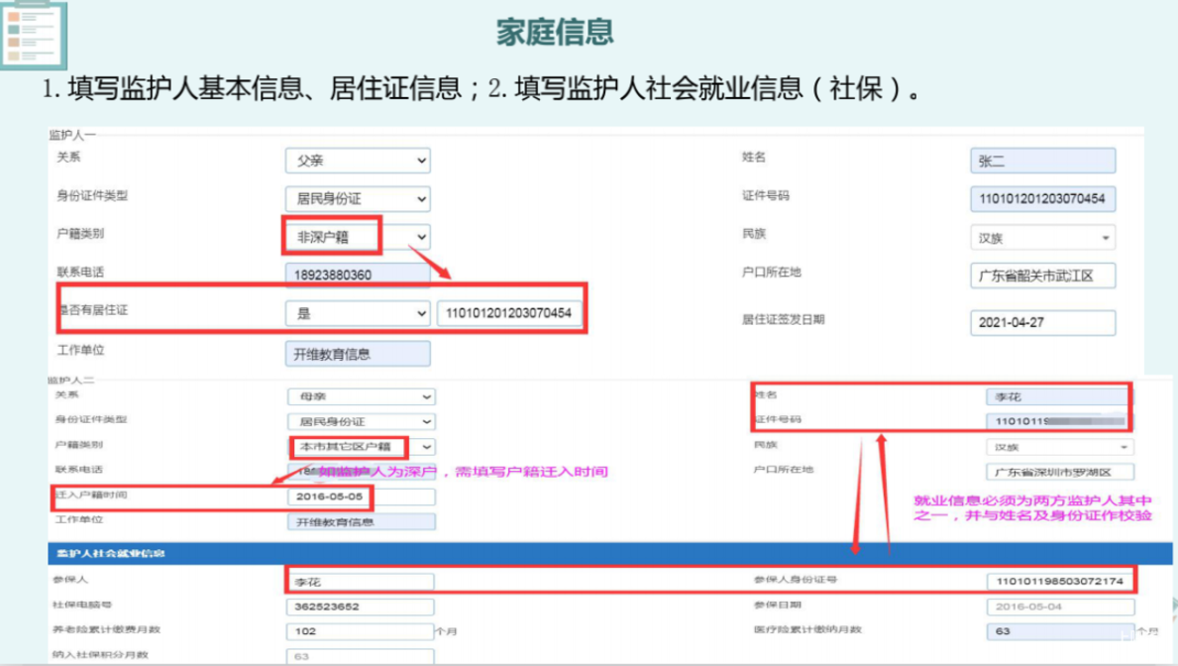Click the 纳入社保积分月数 label
1178x666 pixels.
coord(101,655)
